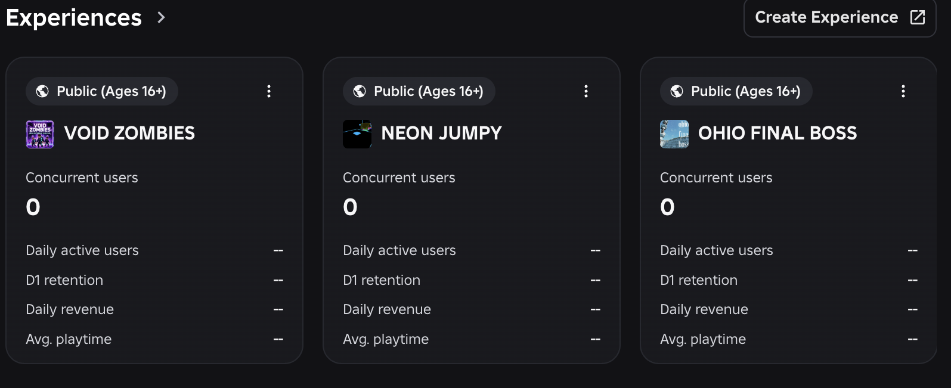The height and width of the screenshot is (388, 951).
Task: Open the three-dot menu on VOID ZOMBIES card
Action: click(x=269, y=91)
